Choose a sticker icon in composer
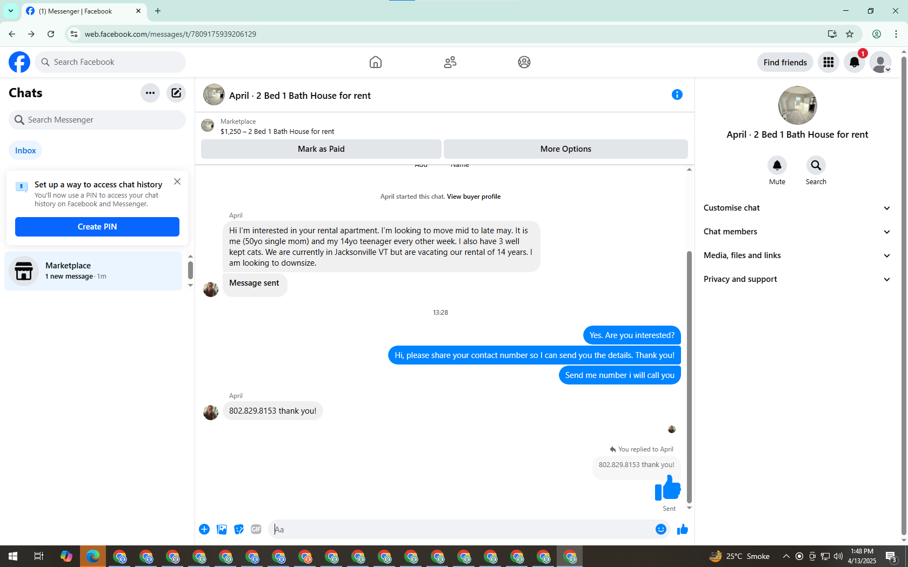This screenshot has height=567, width=908. click(x=239, y=529)
